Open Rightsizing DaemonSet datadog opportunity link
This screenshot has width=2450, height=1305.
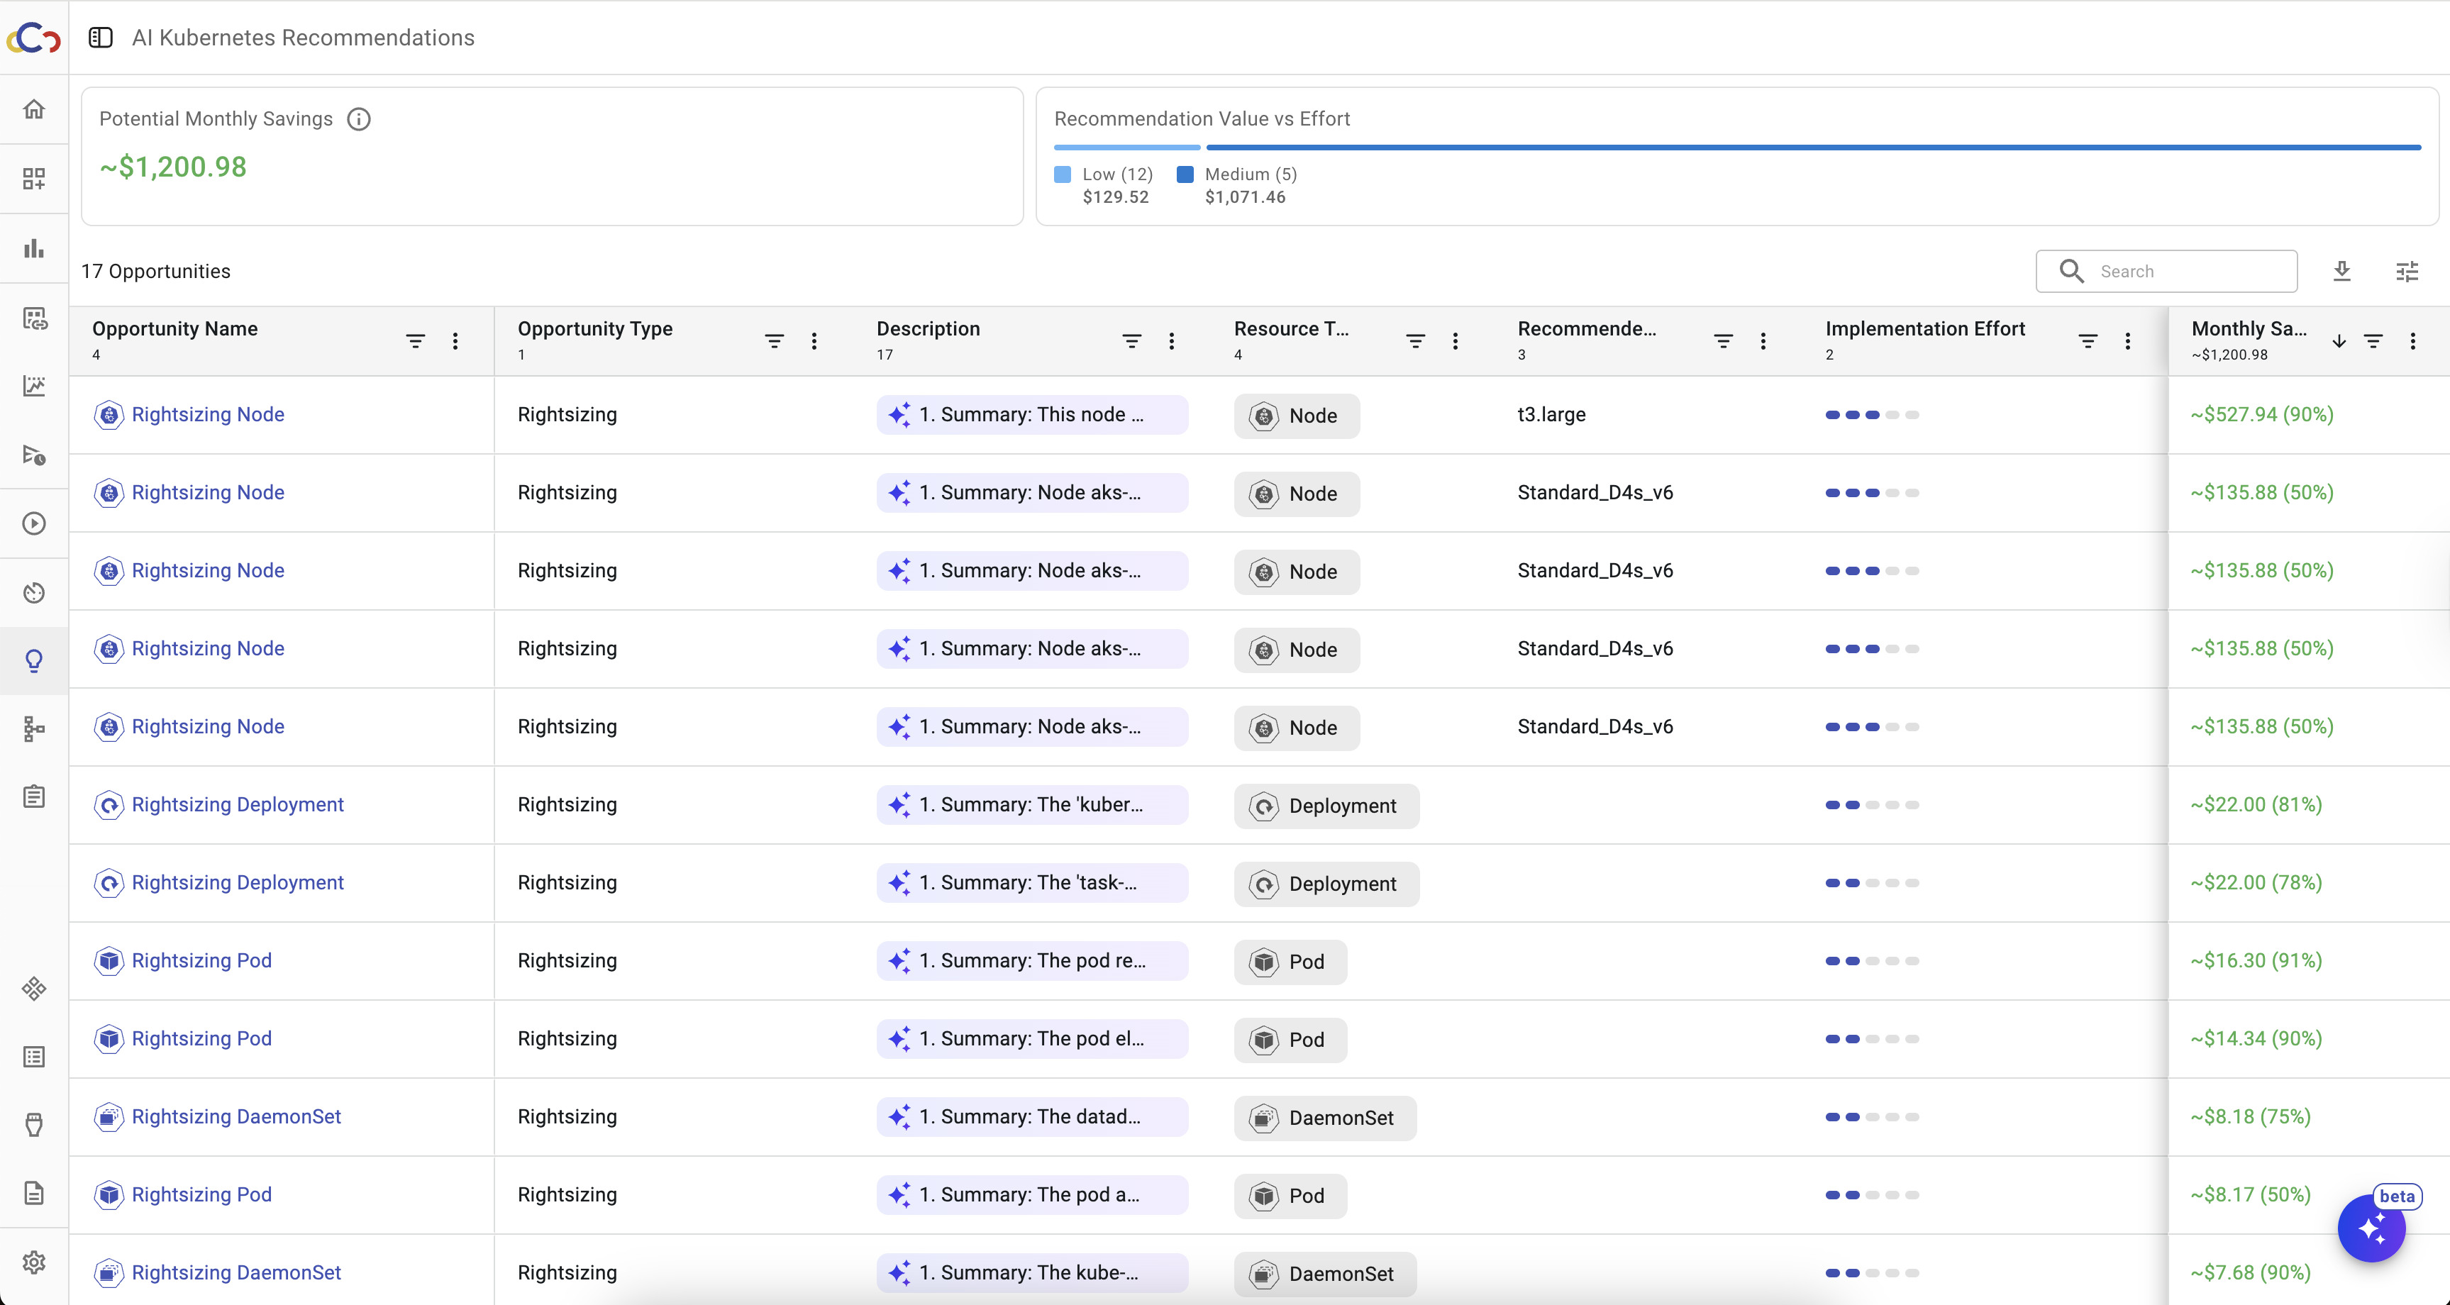point(236,1116)
